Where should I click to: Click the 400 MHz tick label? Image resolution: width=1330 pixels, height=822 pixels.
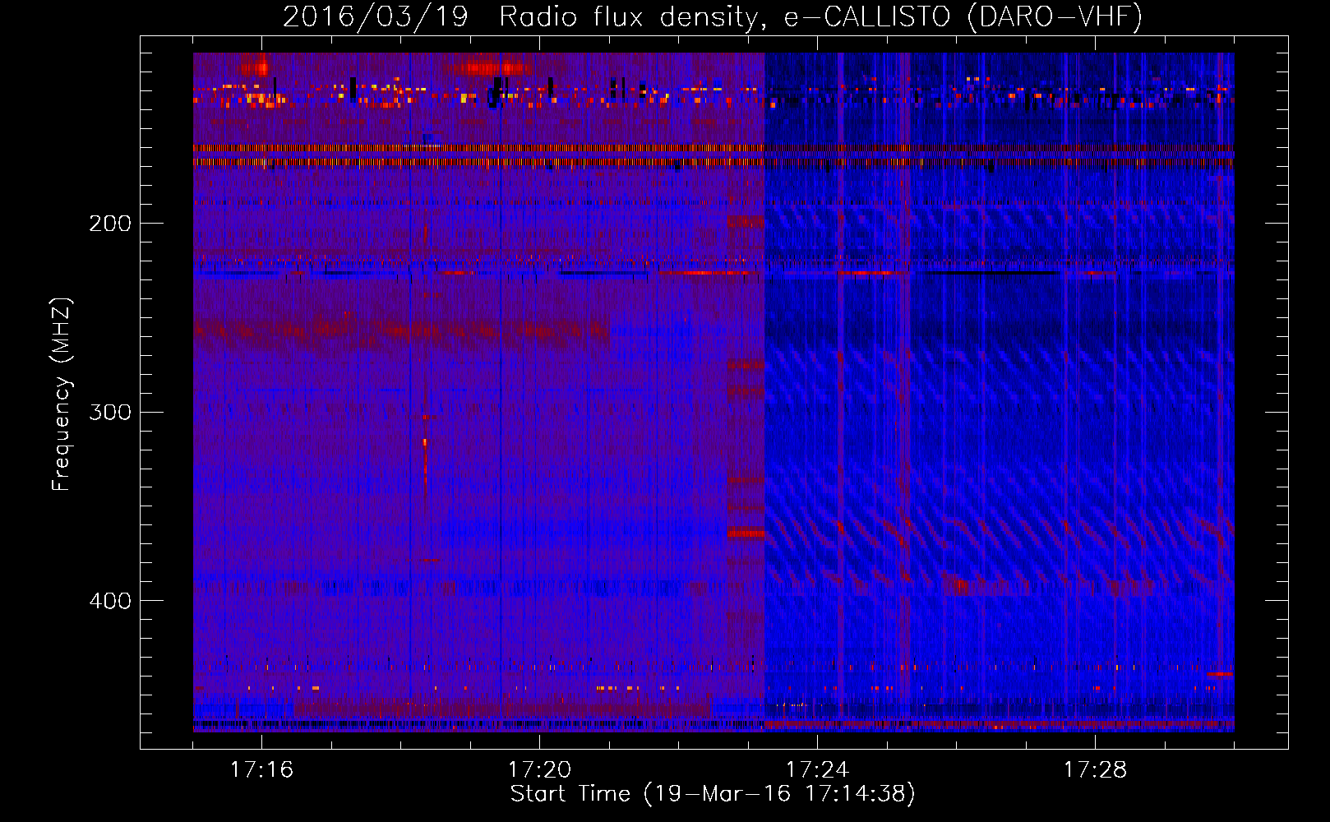[x=110, y=601]
